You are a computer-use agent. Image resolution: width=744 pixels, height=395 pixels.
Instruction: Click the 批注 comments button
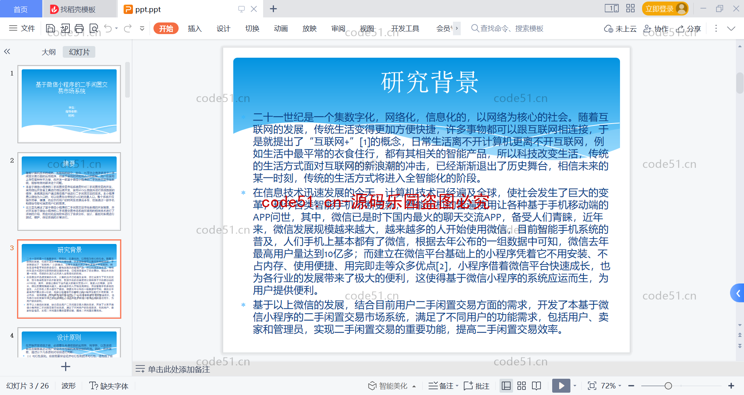click(x=477, y=386)
